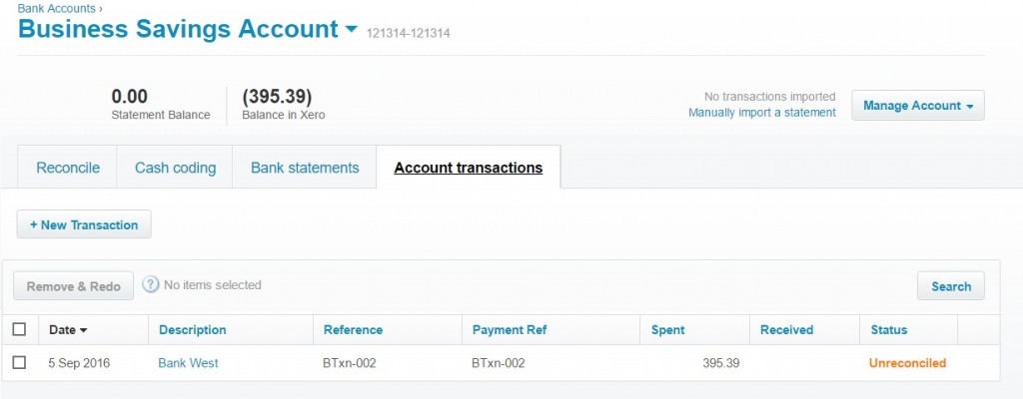This screenshot has width=1023, height=399.
Task: Click the Unreconciled status label
Action: click(x=907, y=363)
